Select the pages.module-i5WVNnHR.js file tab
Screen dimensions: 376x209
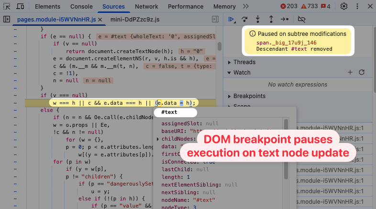pos(56,20)
